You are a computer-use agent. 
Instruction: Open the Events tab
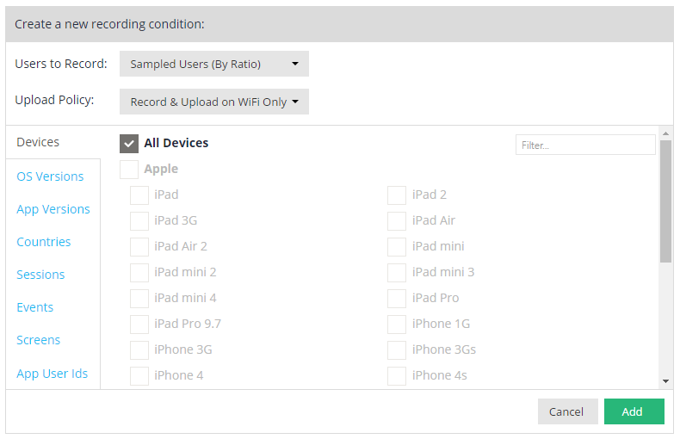point(35,307)
